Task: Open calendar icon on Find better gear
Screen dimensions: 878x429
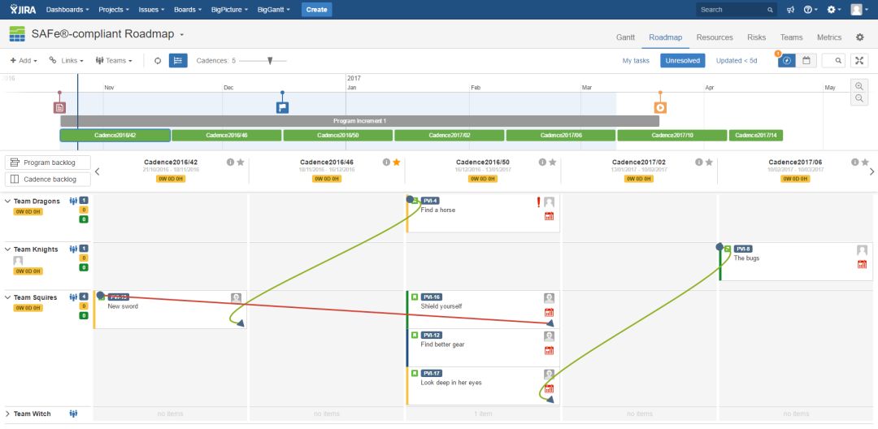Action: [x=550, y=351]
